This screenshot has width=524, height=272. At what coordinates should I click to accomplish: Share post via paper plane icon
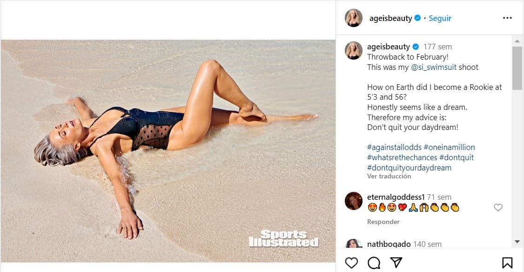[x=396, y=263]
